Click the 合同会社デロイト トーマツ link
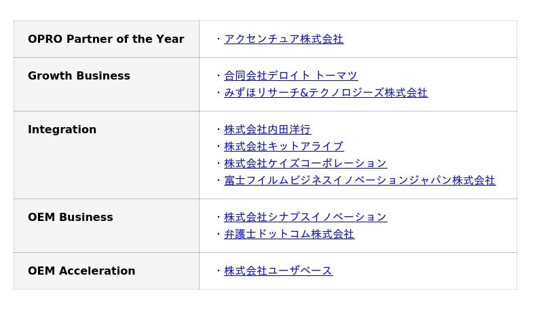 click(x=291, y=76)
